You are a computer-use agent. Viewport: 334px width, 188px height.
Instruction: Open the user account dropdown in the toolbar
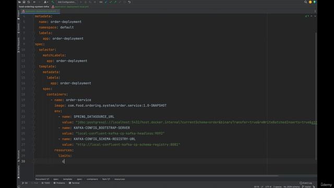(x=45, y=2)
